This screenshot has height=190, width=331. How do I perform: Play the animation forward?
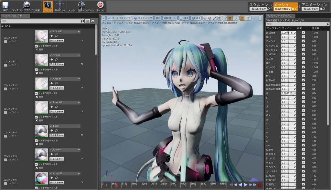246,185
